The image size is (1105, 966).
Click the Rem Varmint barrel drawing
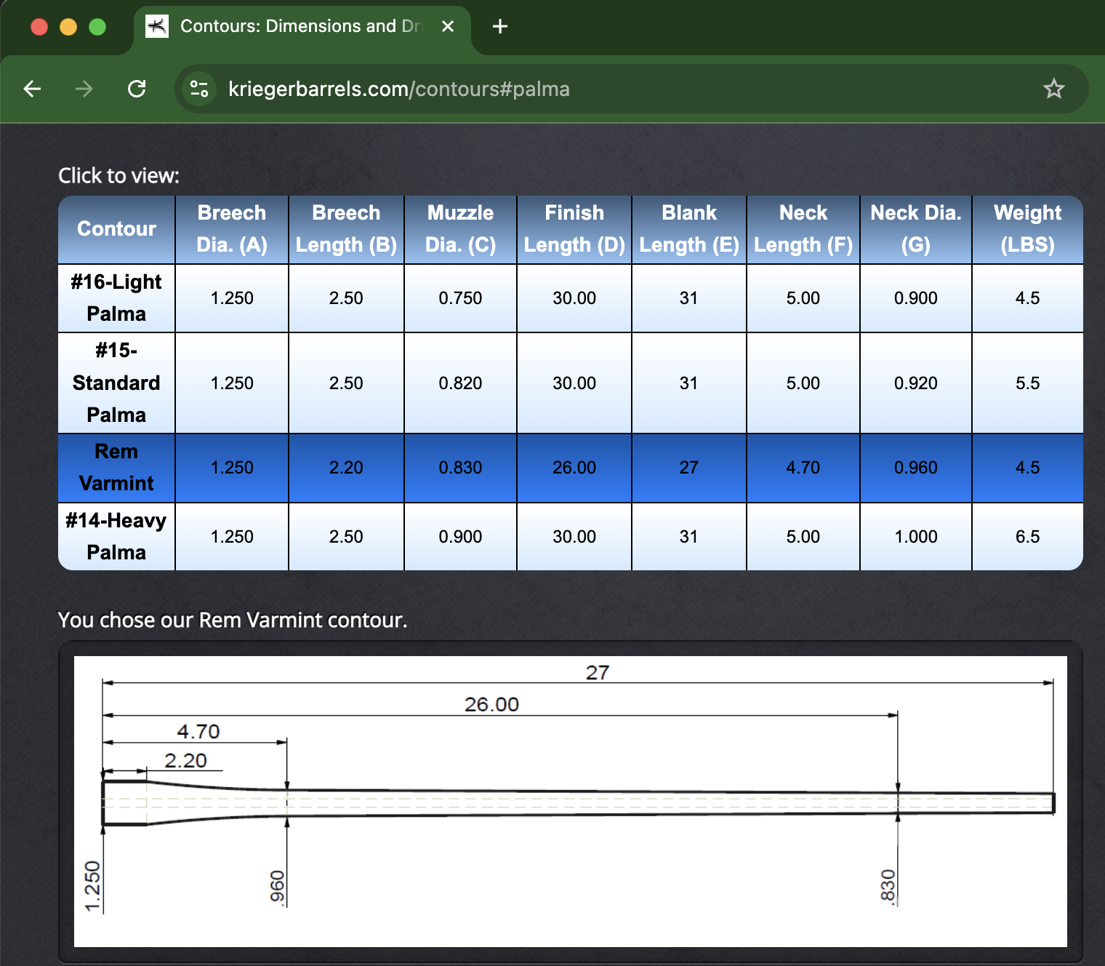tap(571, 801)
